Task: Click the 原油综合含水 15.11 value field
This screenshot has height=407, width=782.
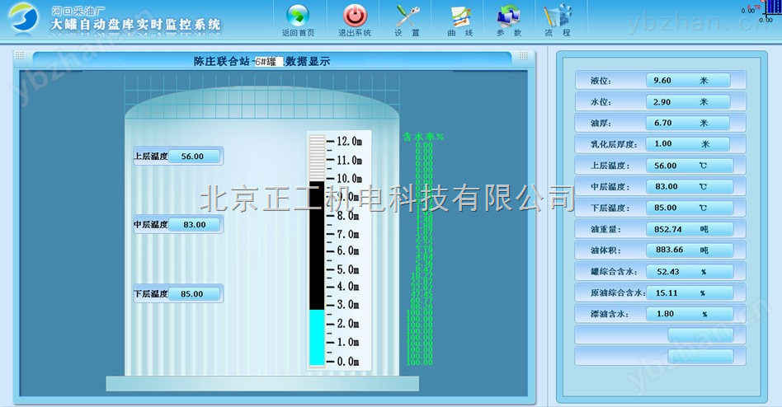Action: point(690,293)
